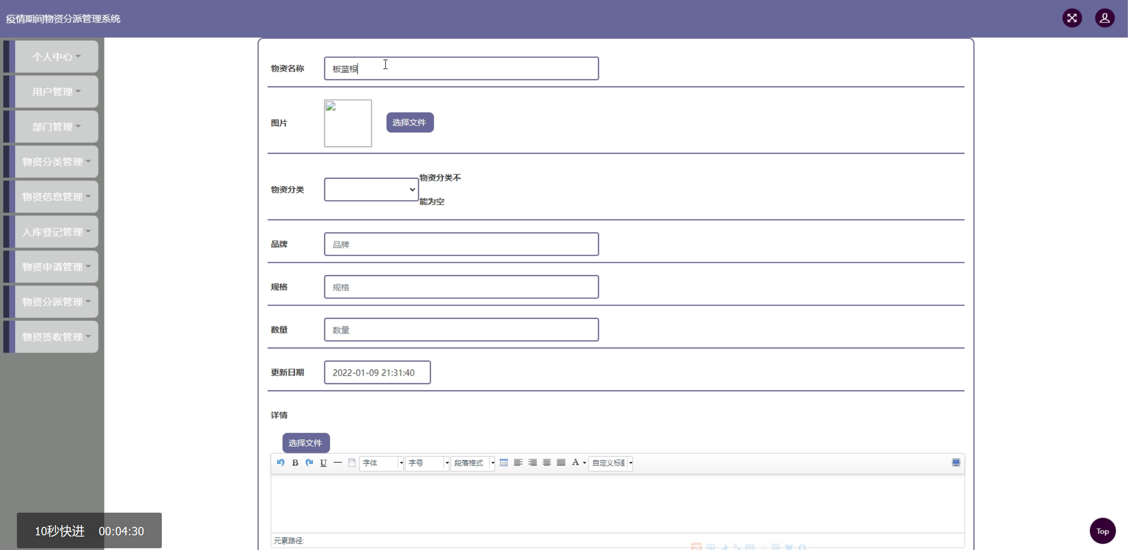Click the redo icon in editor toolbar

tap(309, 462)
